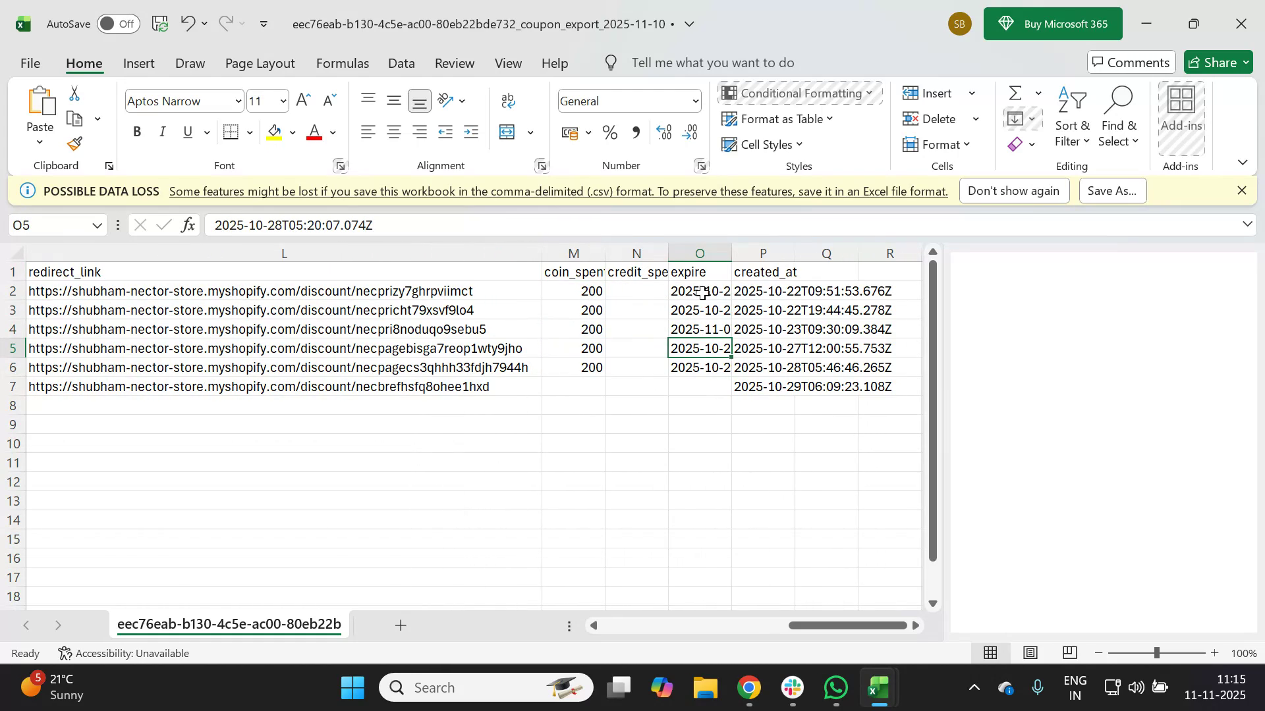1265x711 pixels.
Task: Click the Don't show again button
Action: tap(1014, 190)
